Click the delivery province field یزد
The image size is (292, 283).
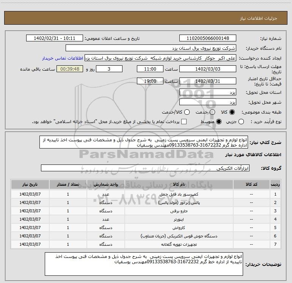click(x=208, y=92)
